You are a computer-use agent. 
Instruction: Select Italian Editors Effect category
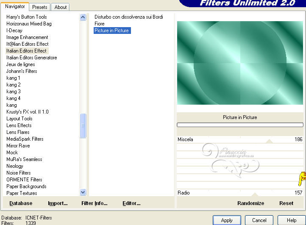pyautogui.click(x=26, y=51)
